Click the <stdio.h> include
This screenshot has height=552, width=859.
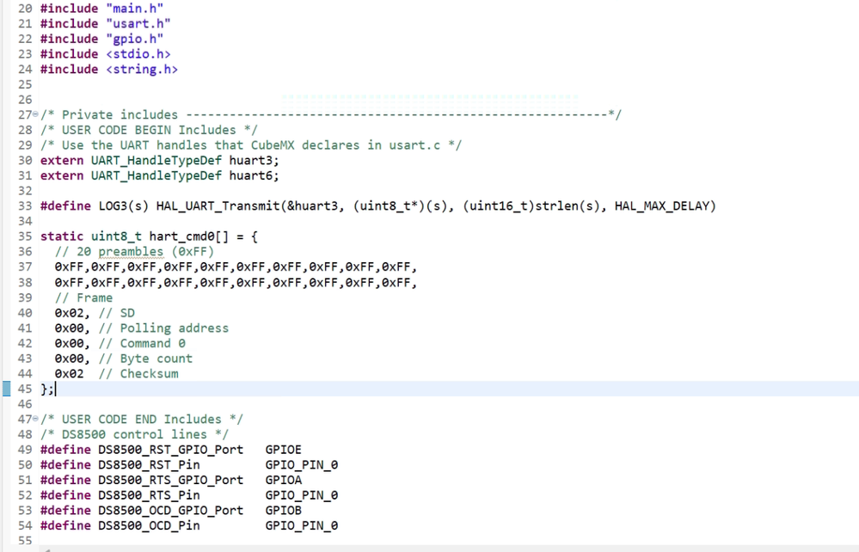[x=138, y=54]
